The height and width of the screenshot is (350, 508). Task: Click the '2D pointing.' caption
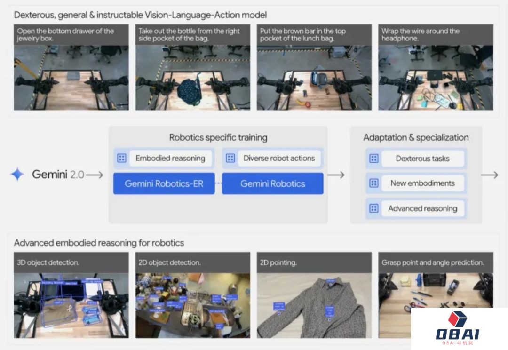(x=278, y=262)
